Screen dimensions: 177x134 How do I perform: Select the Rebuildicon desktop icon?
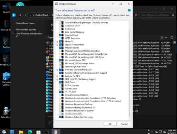pos(6,112)
